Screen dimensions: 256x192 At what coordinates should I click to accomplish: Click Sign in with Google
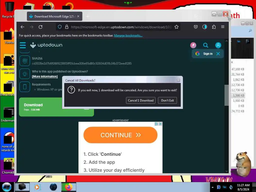point(204,54)
